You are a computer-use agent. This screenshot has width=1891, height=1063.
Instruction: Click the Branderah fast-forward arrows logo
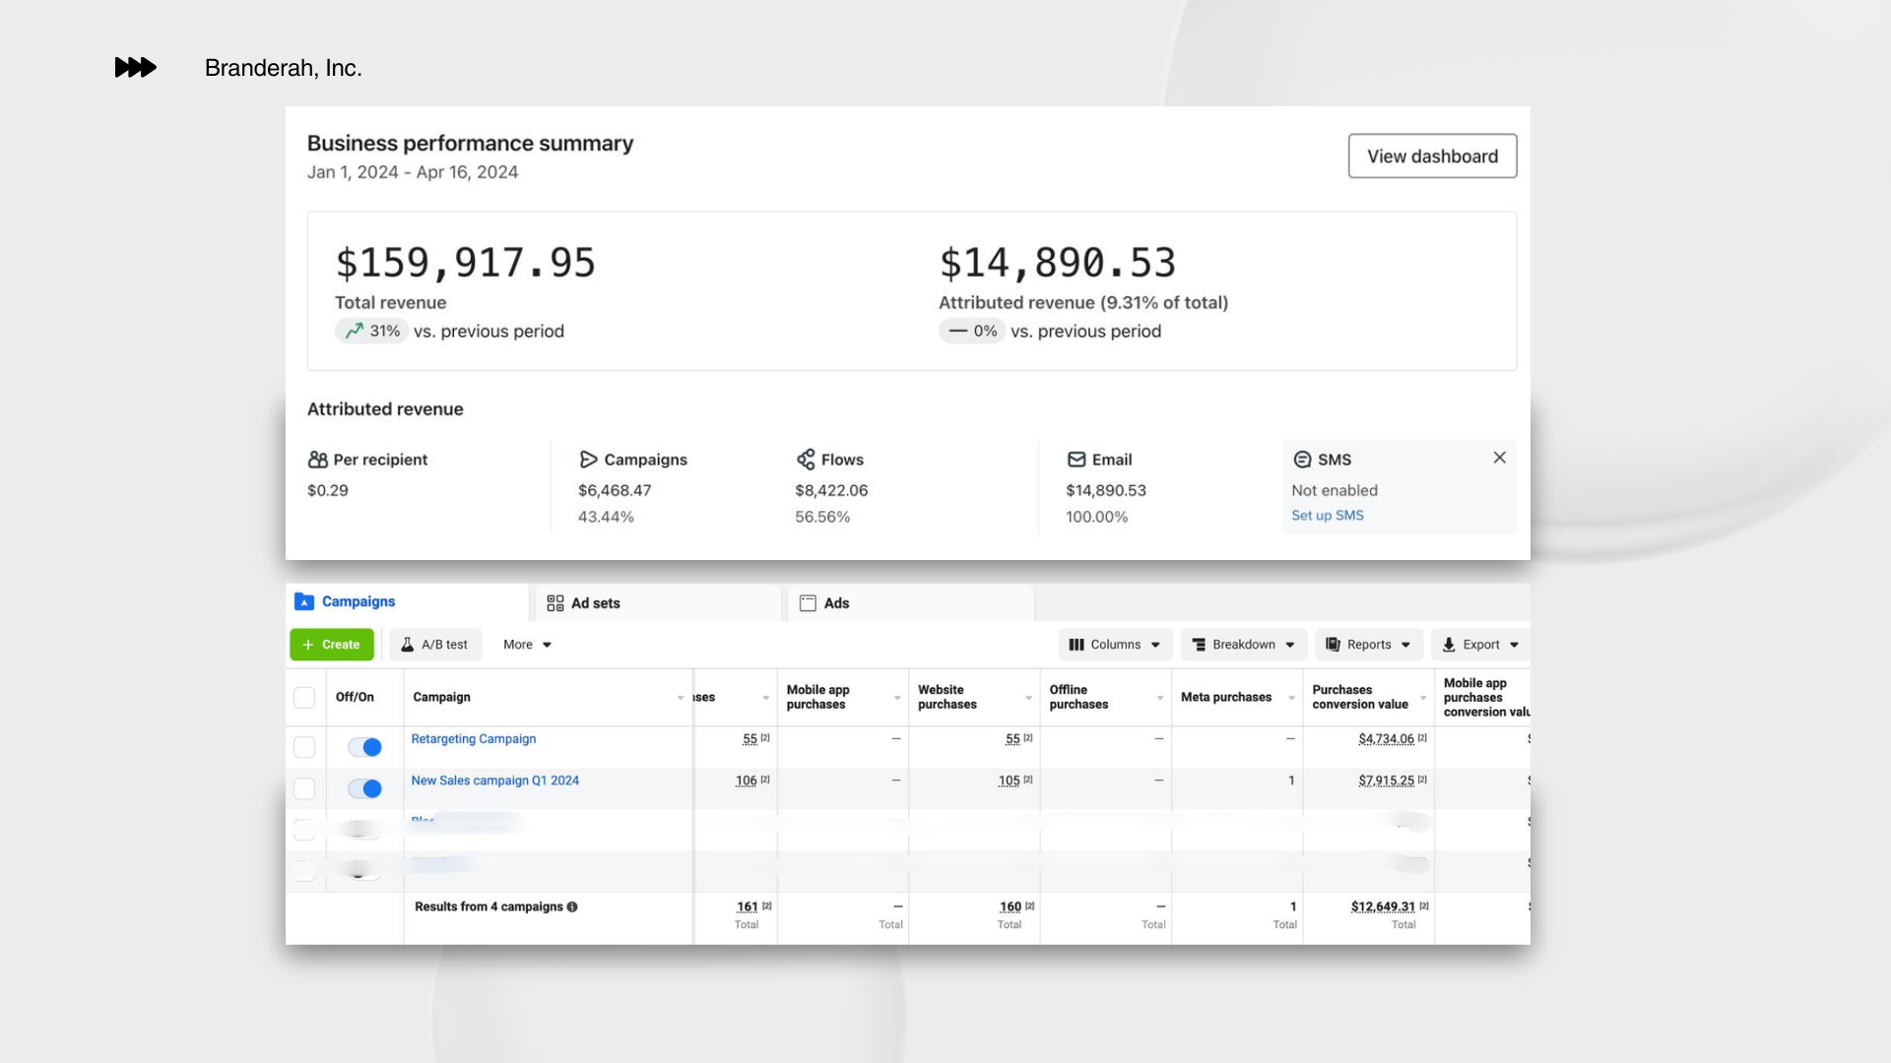136,67
